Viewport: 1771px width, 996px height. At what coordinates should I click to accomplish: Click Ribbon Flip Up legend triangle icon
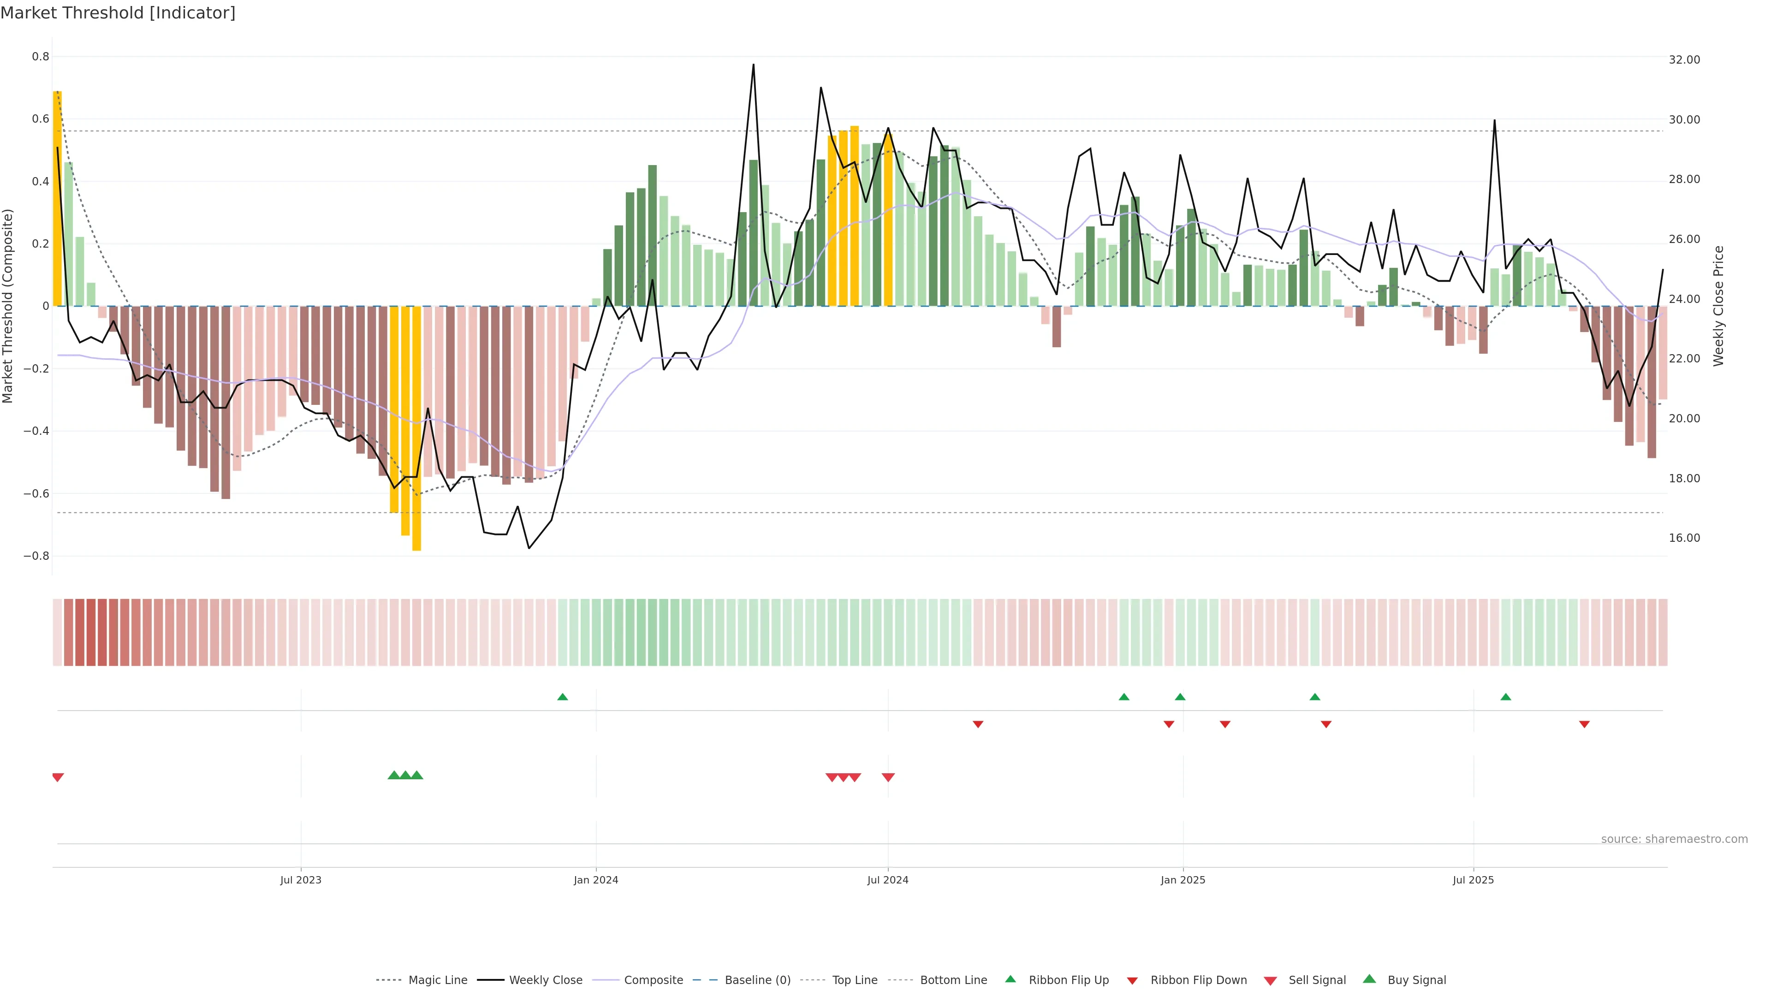point(1010,979)
